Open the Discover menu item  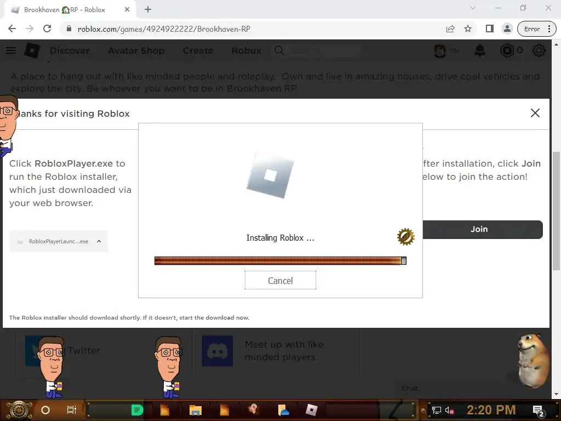click(70, 51)
